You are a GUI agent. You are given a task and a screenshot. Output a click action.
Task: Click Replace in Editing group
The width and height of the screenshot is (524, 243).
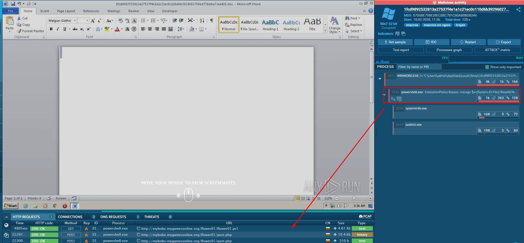353,25
